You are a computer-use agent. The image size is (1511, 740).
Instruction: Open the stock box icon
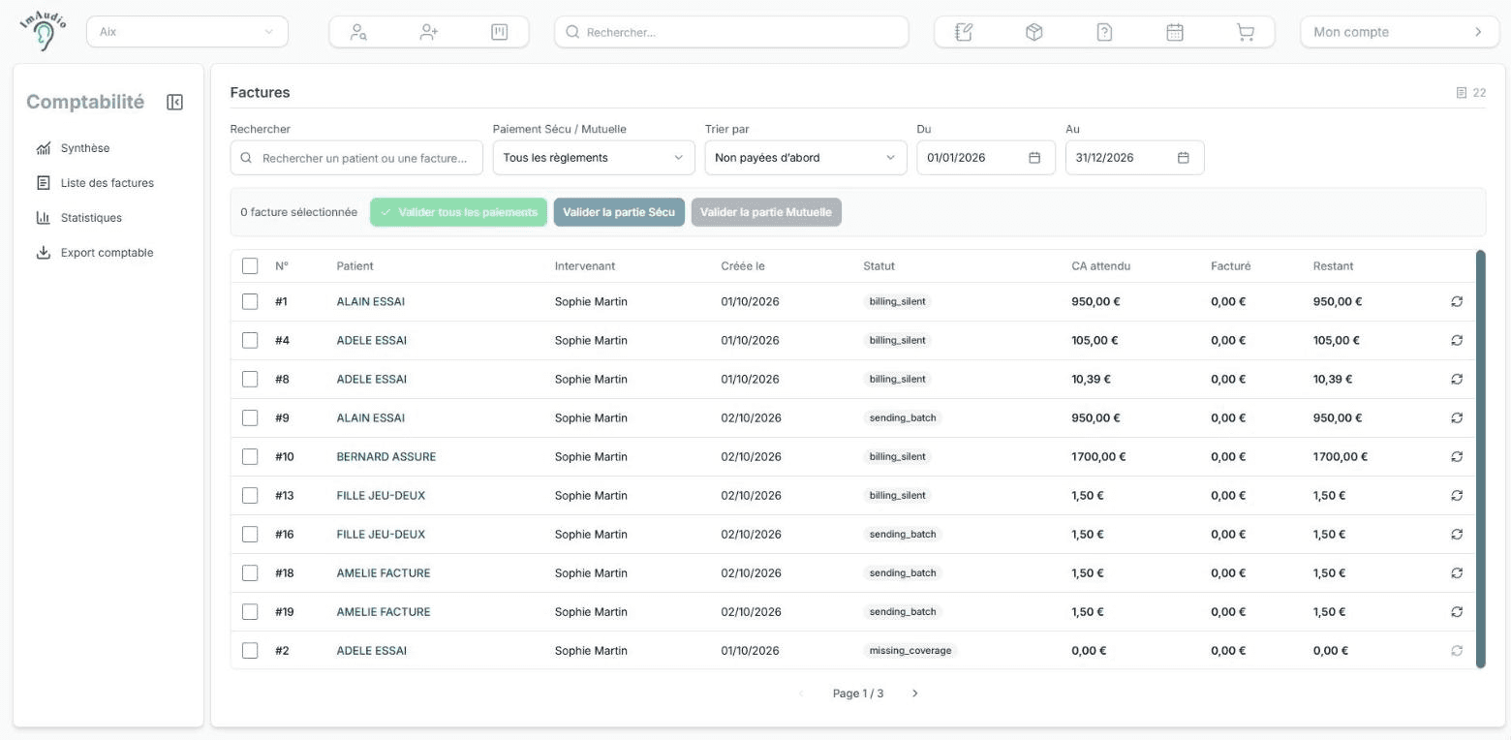tap(1034, 32)
